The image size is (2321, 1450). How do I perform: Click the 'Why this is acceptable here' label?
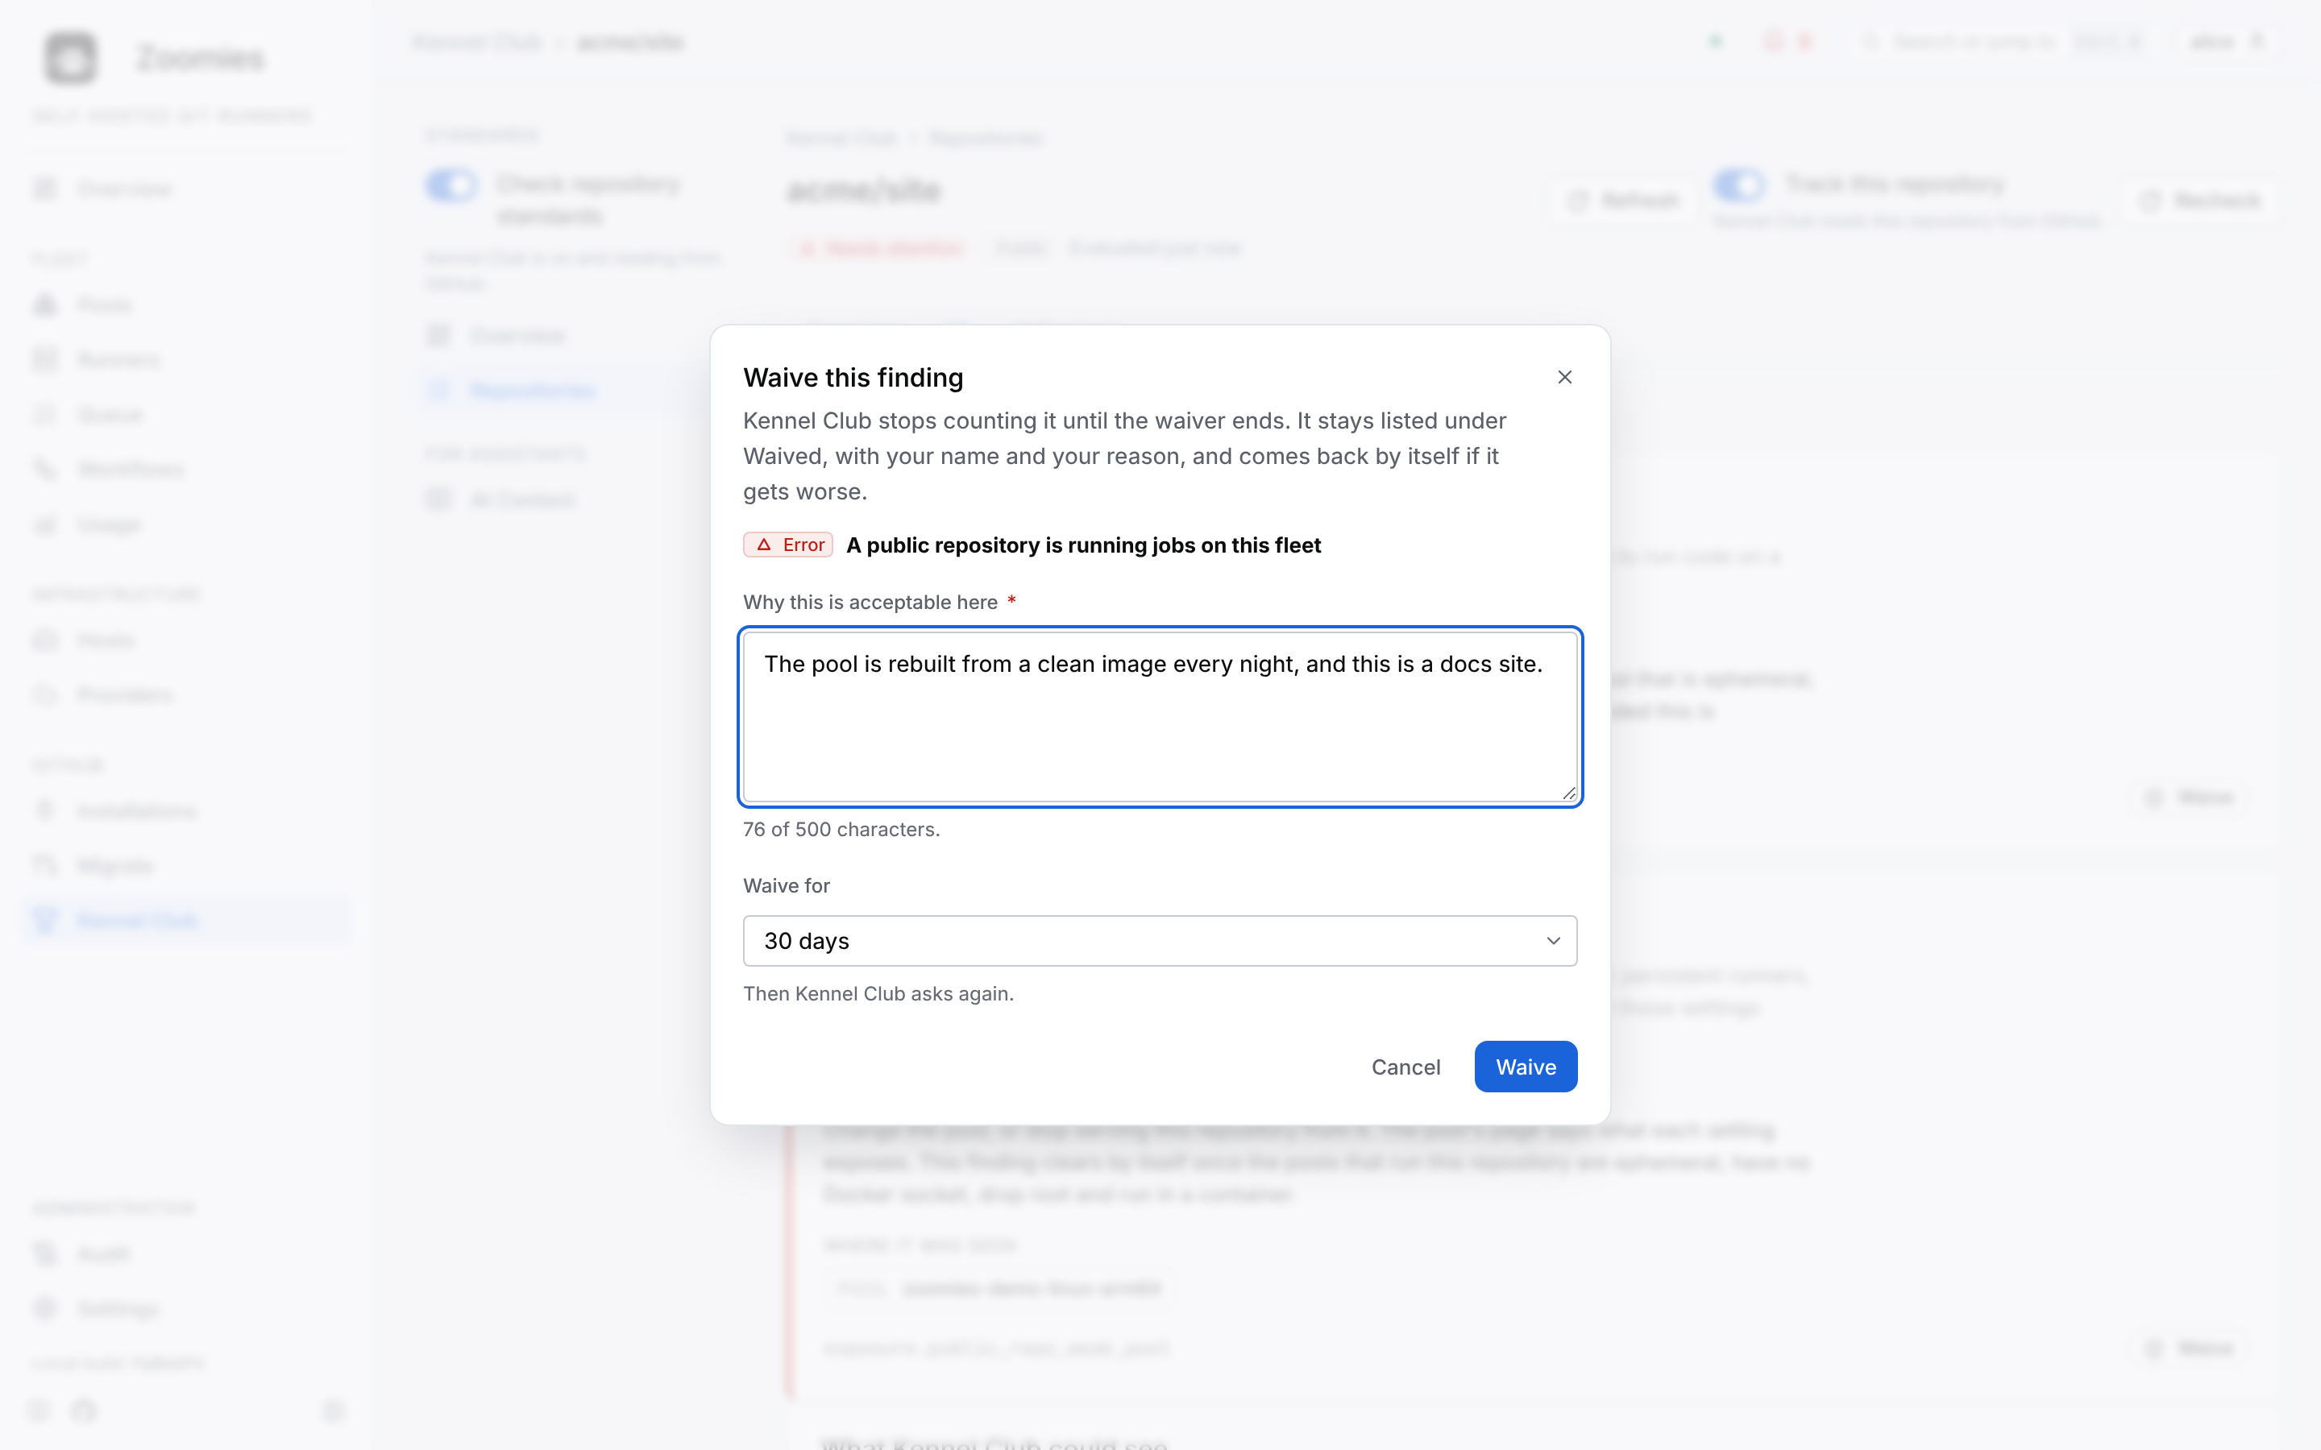coord(870,603)
